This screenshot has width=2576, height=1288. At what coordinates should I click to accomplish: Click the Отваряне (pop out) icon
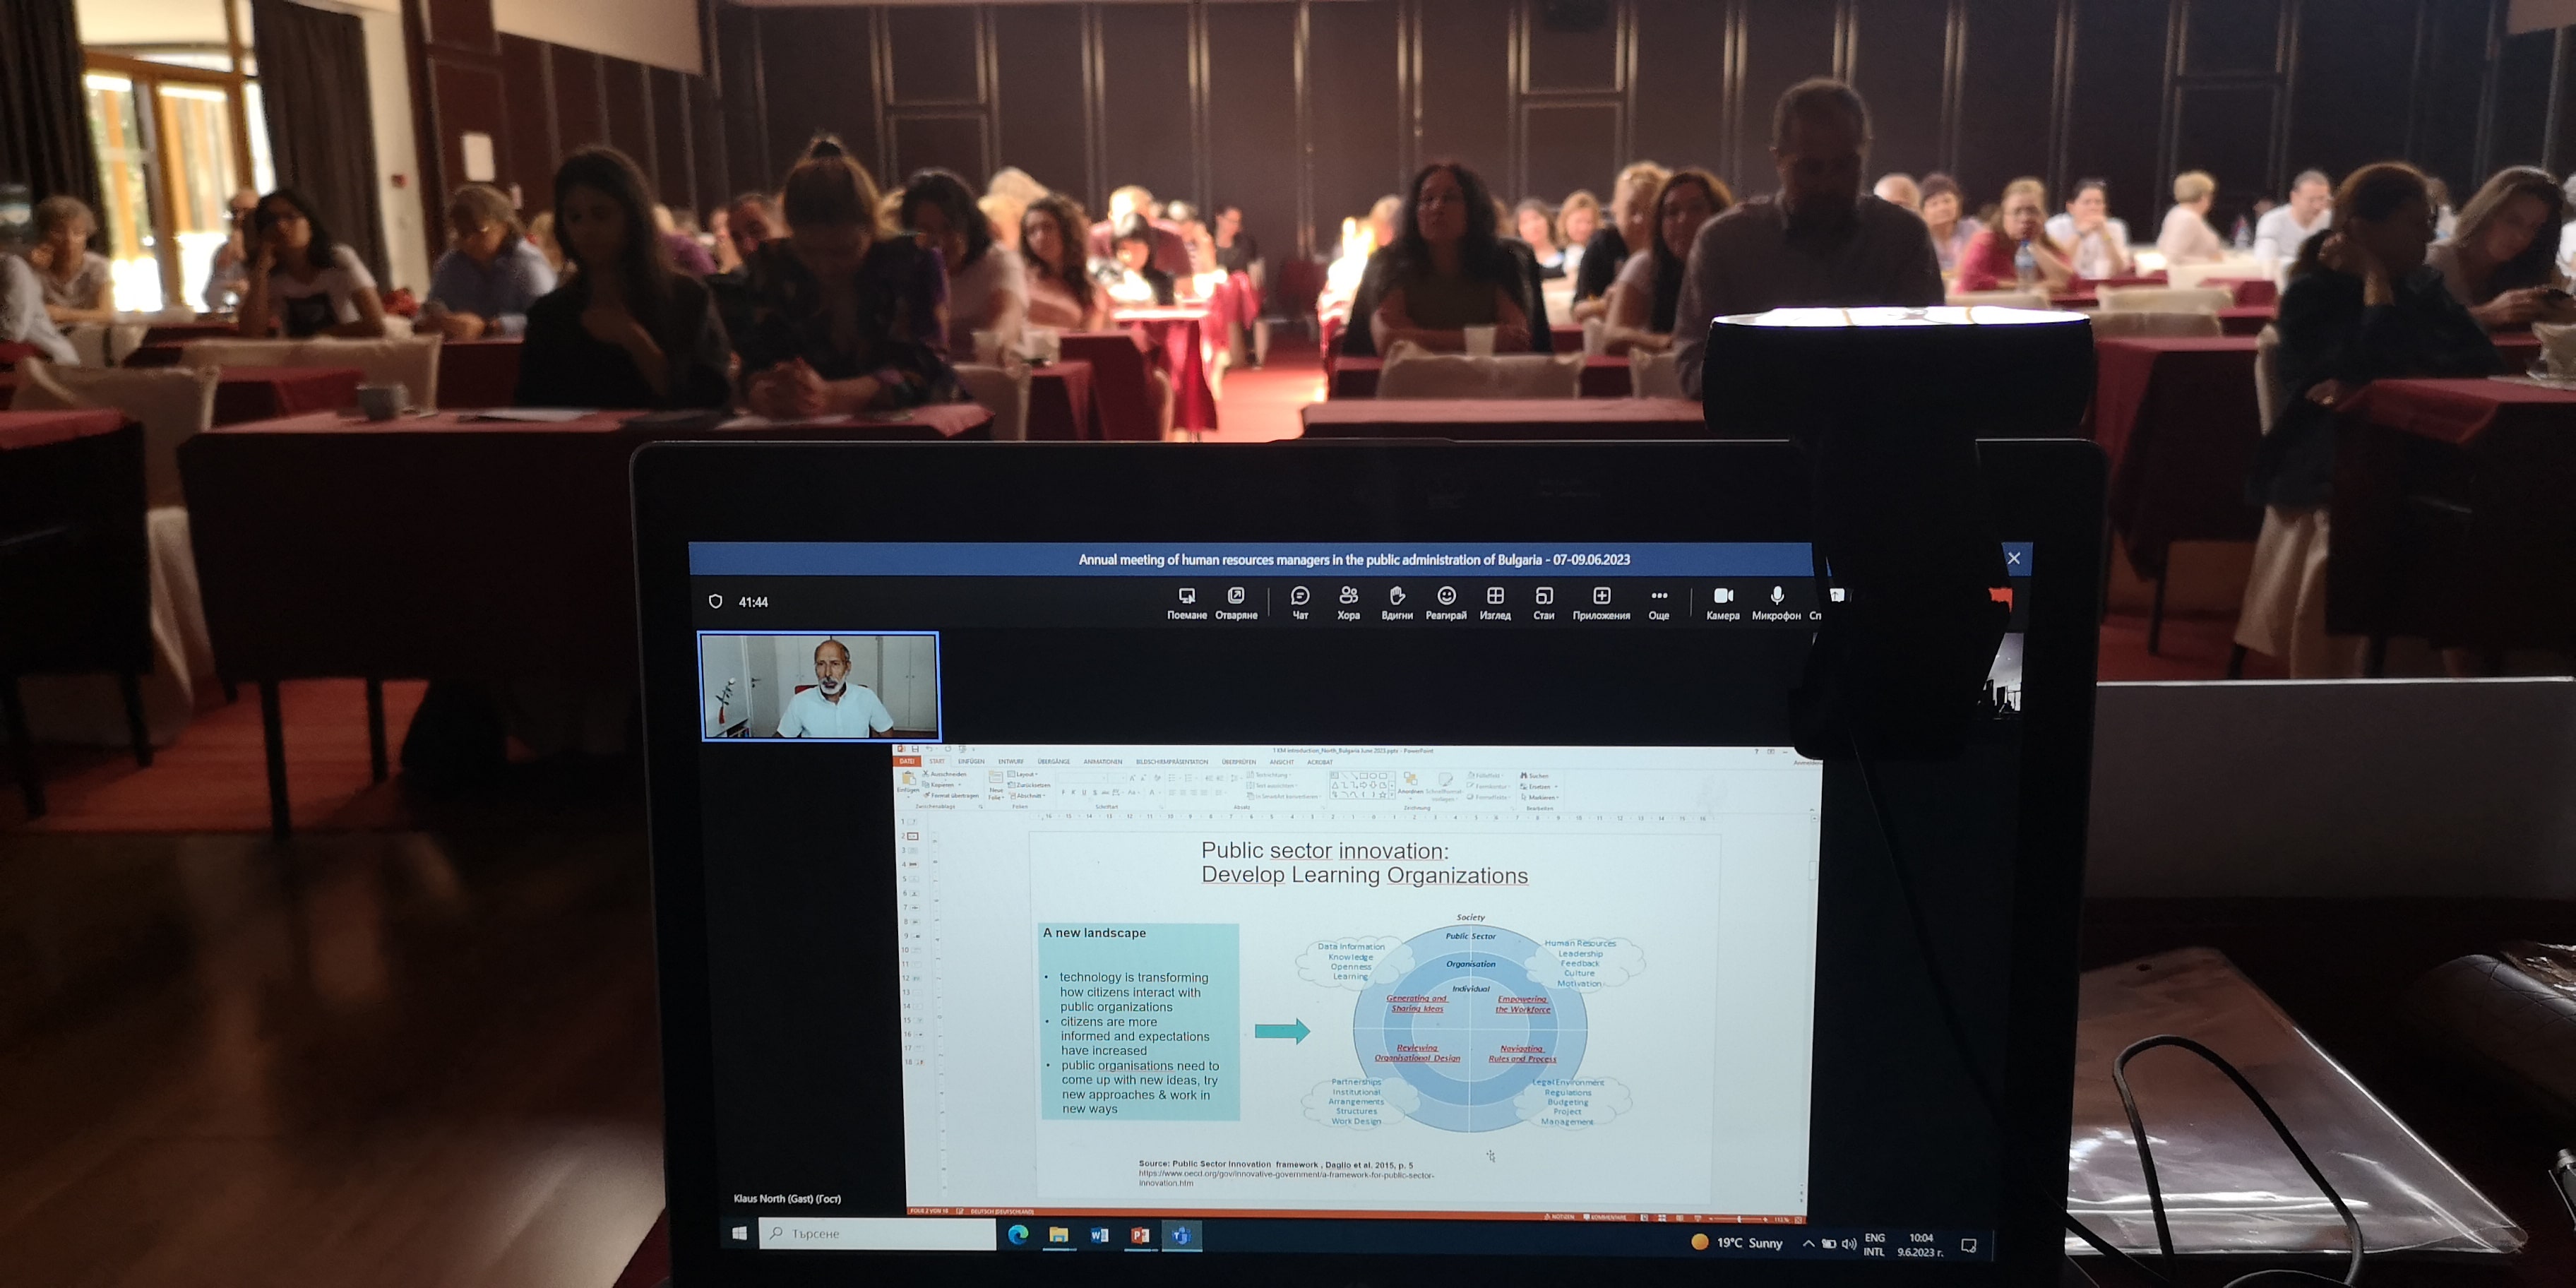(x=1236, y=603)
